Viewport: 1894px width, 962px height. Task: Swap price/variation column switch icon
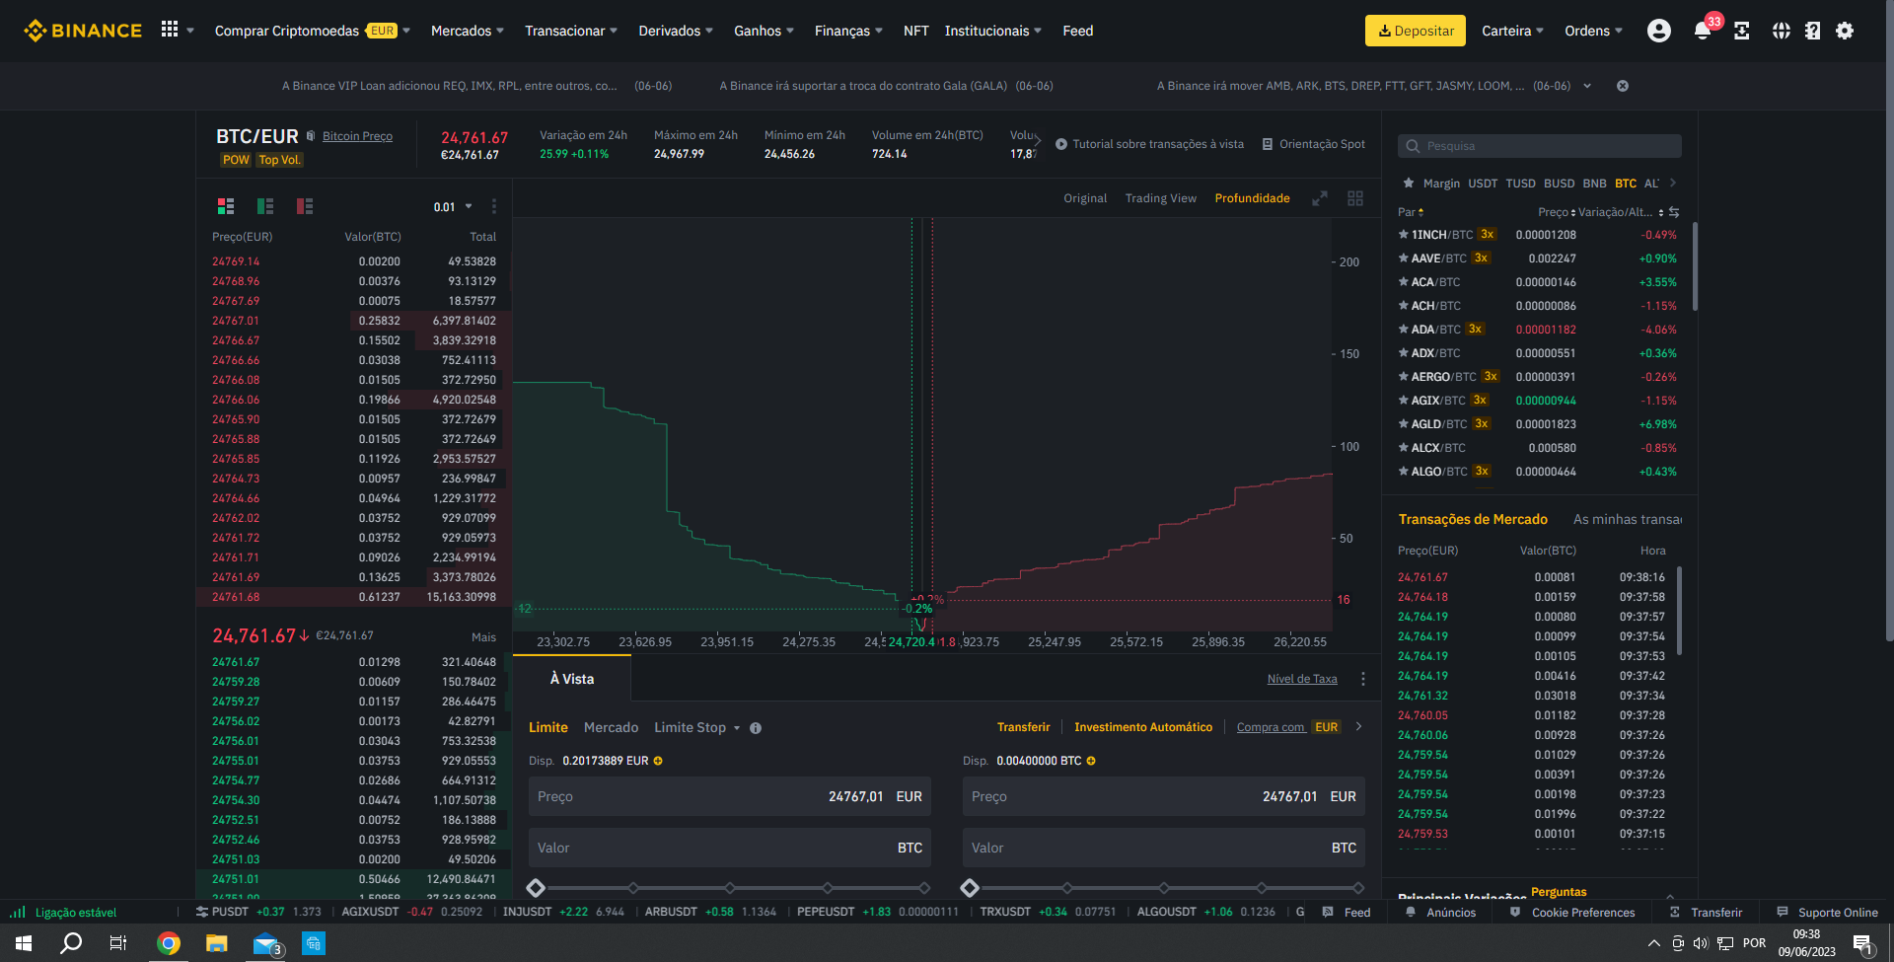pyautogui.click(x=1674, y=212)
